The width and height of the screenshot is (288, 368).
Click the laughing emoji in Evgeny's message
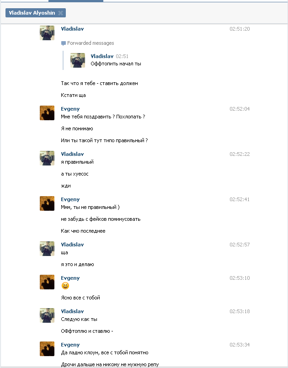(65, 286)
